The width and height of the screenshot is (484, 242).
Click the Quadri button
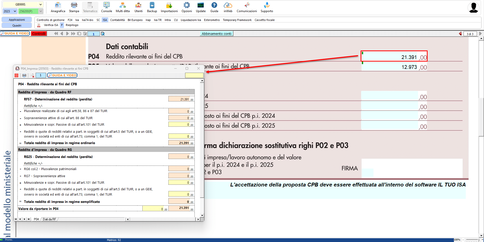point(17,25)
